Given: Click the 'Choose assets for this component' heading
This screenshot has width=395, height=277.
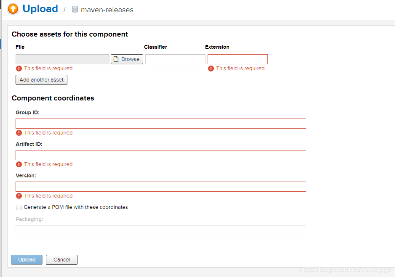Looking at the screenshot, I should click(70, 34).
